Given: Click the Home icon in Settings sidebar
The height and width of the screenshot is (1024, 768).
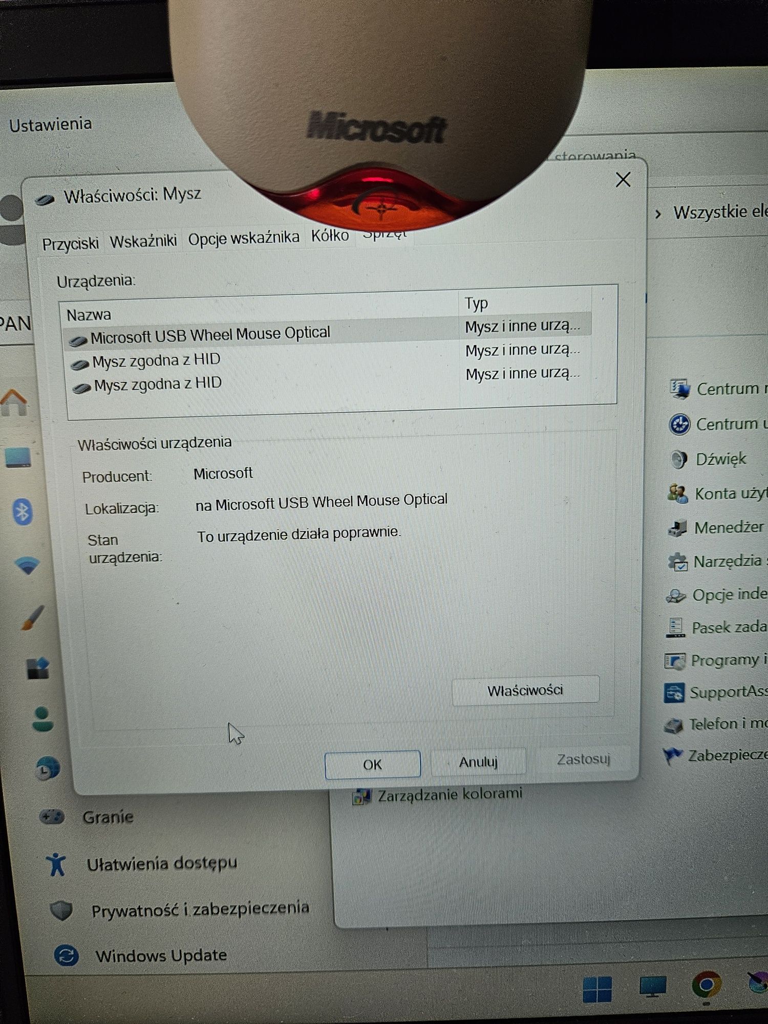Looking at the screenshot, I should click(14, 402).
